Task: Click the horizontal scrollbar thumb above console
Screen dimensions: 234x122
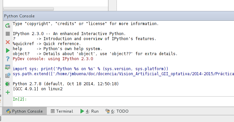Action: (29, 9)
